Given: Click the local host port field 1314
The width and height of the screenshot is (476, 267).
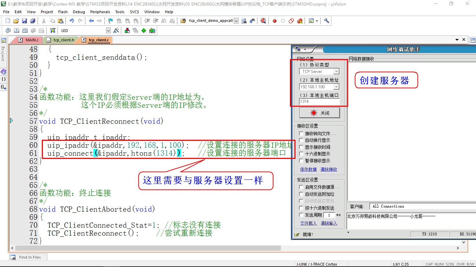Looking at the screenshot, I should [319, 102].
